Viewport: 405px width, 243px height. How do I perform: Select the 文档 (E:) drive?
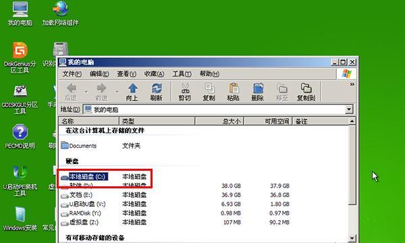[x=77, y=195]
